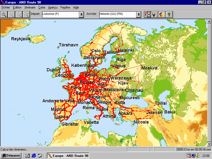Open the Arrivée dropdown arrow

(x=139, y=15)
